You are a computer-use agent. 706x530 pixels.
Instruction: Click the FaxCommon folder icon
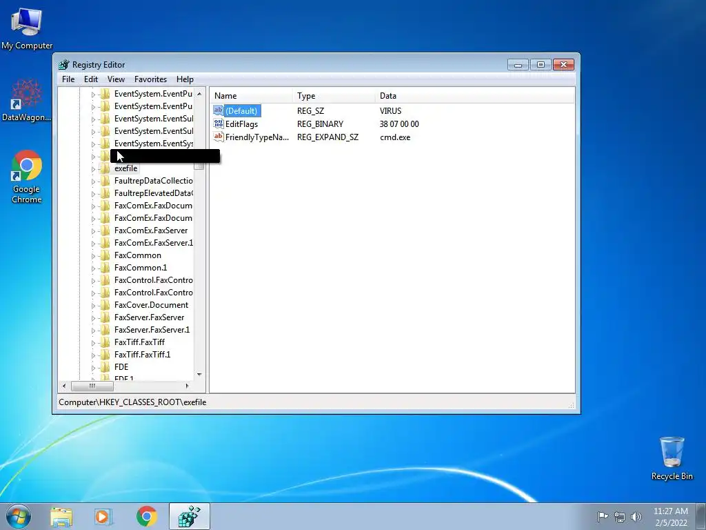point(105,255)
